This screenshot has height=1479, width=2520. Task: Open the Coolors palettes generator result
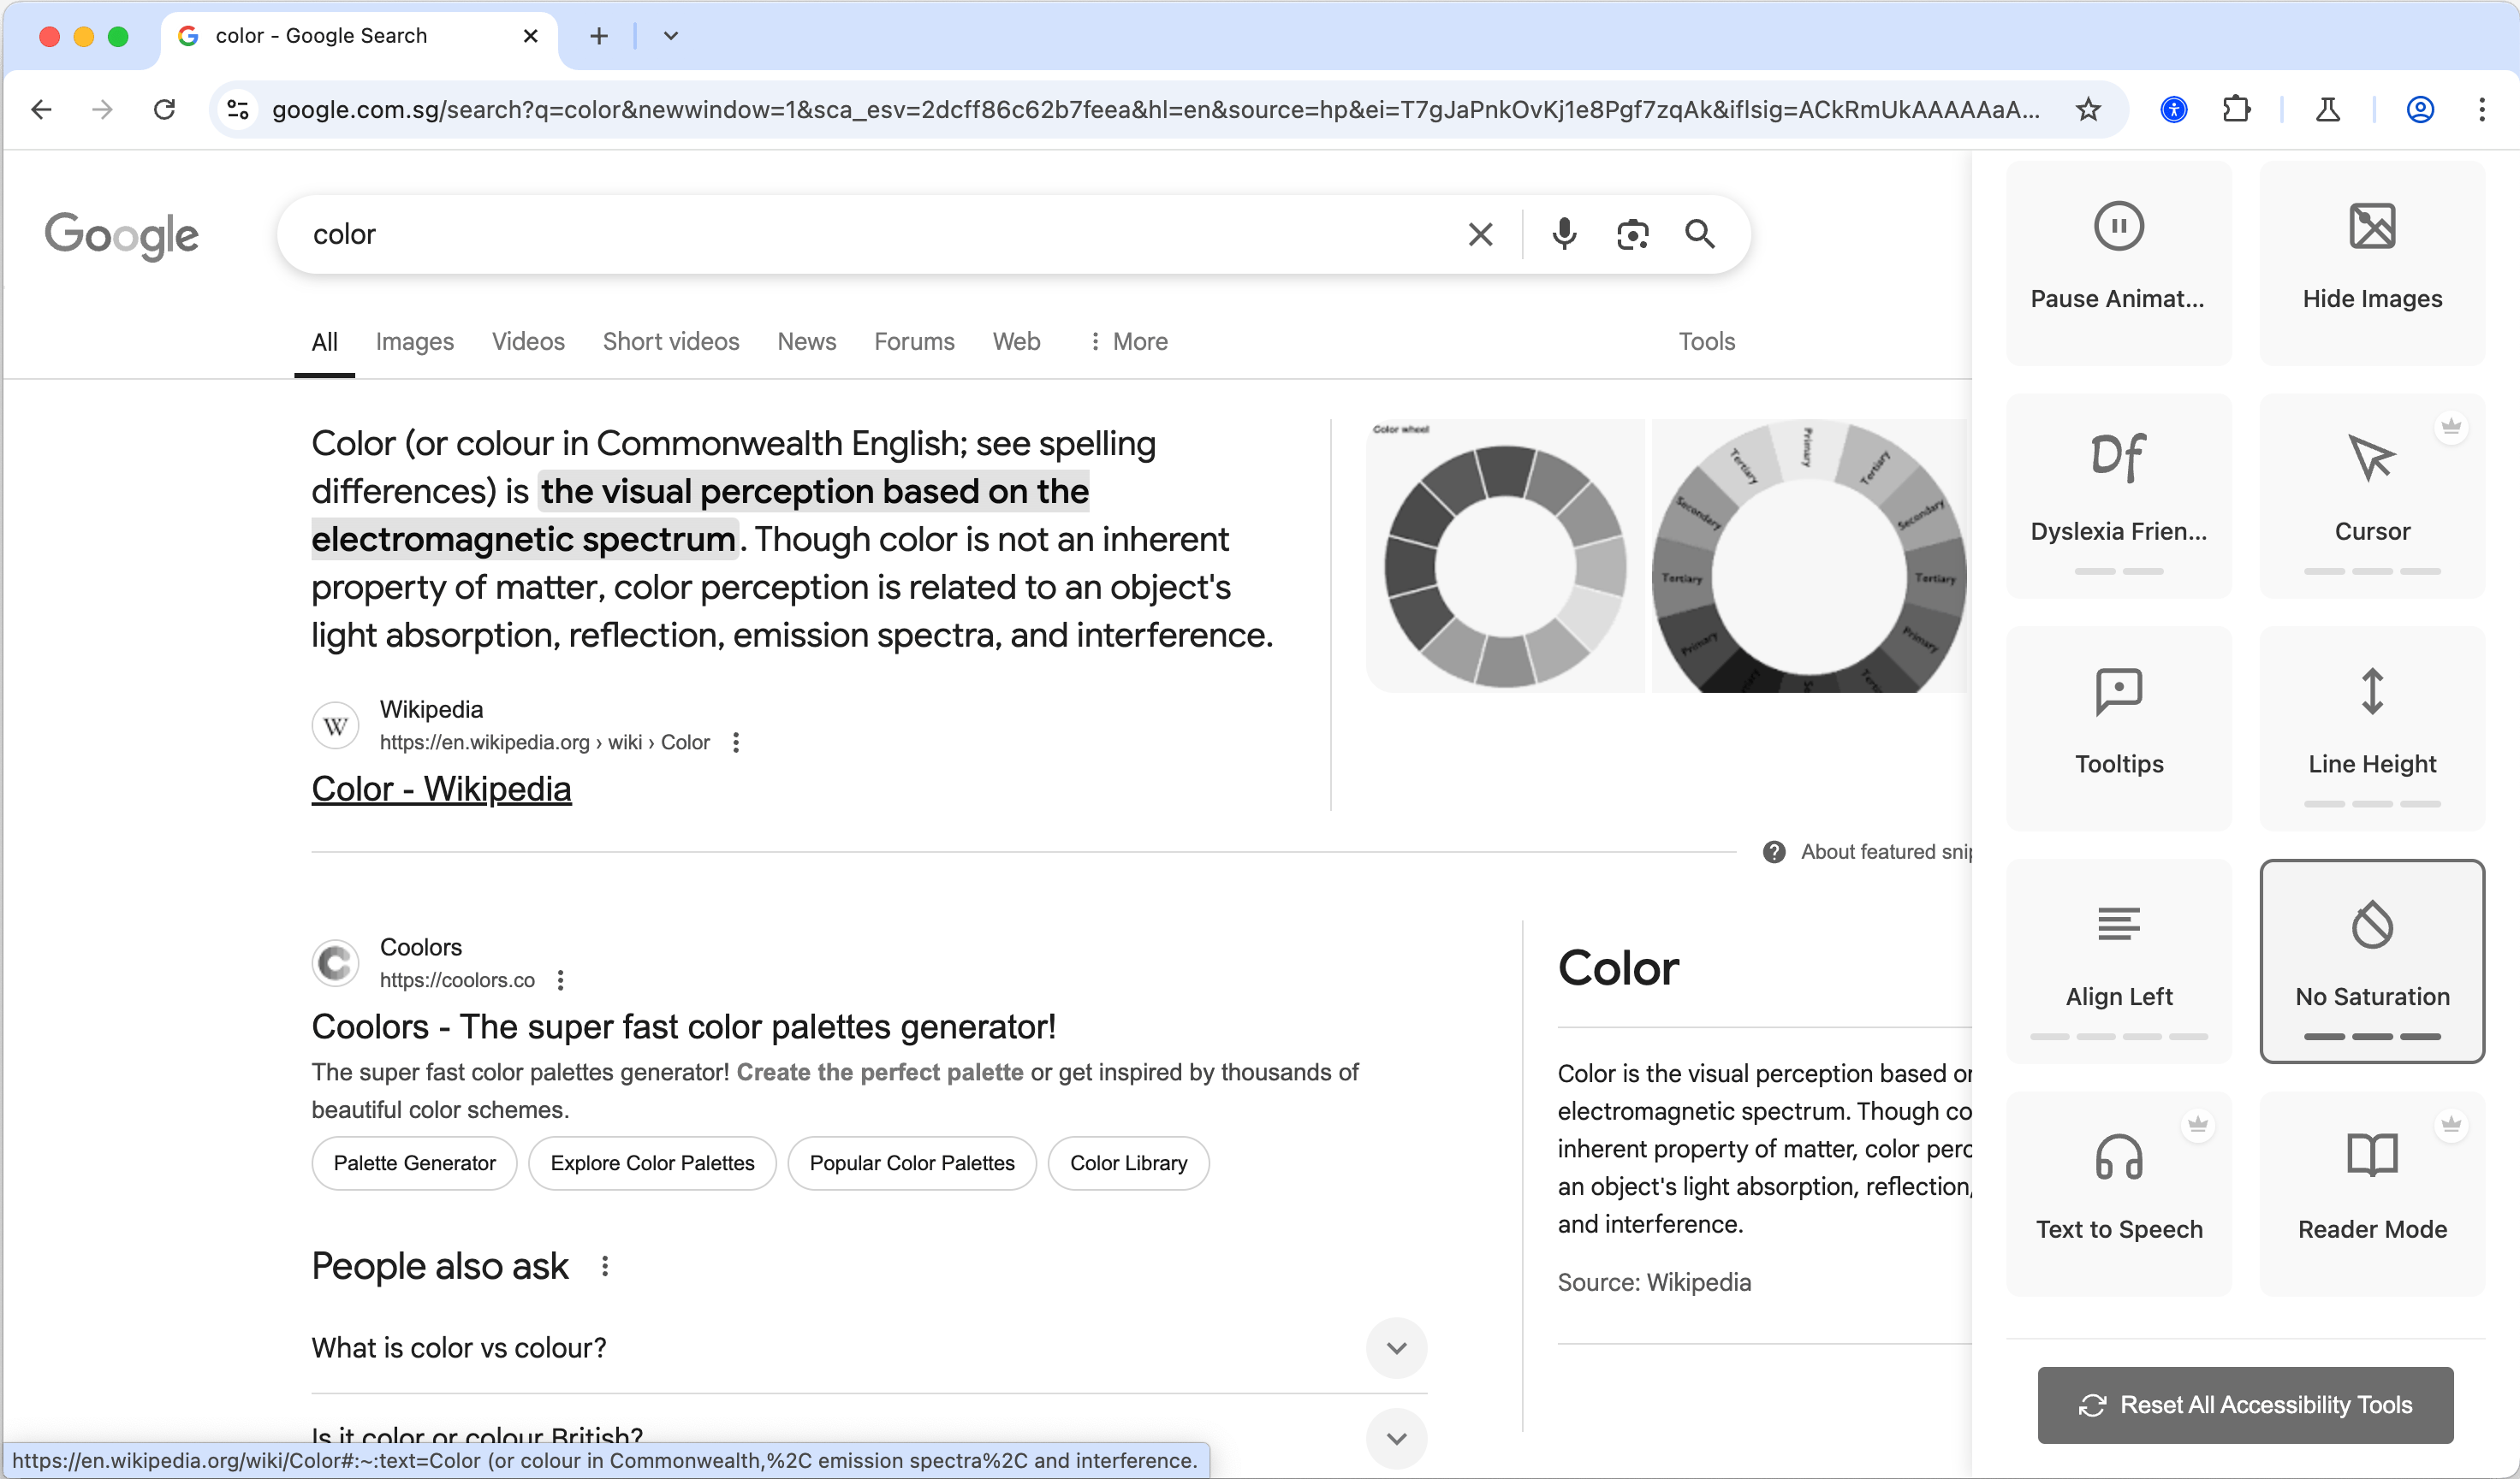pyautogui.click(x=683, y=1026)
